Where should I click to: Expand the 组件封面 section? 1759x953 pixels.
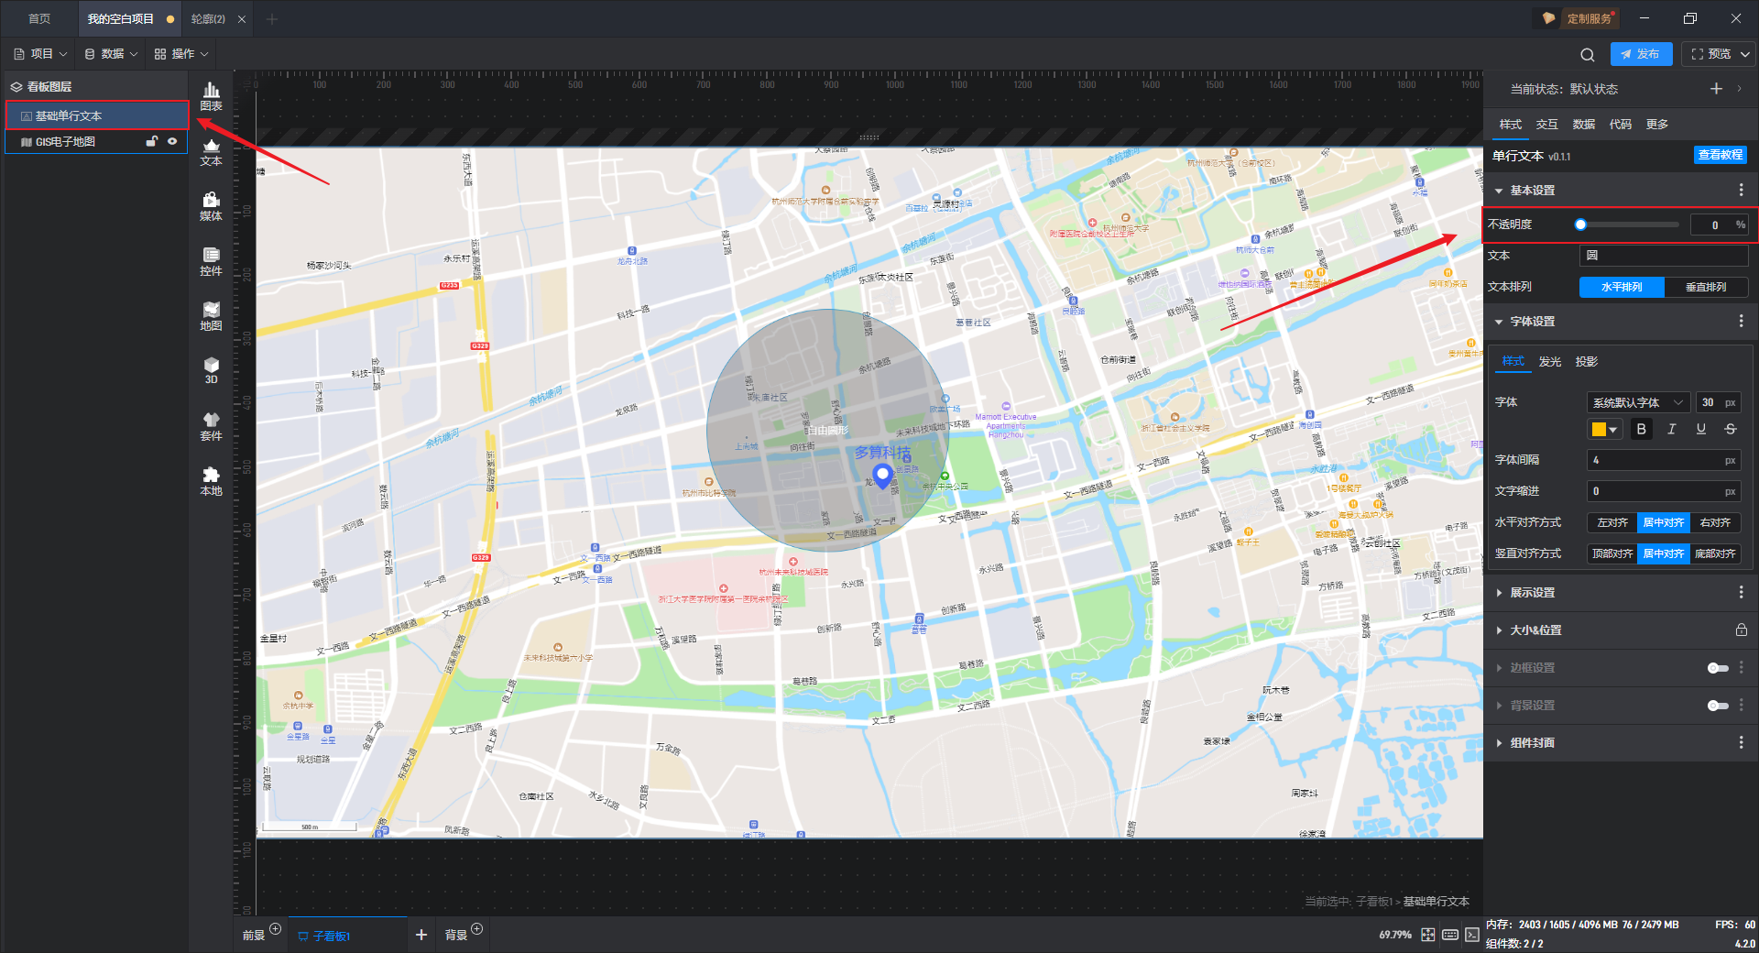coord(1499,743)
